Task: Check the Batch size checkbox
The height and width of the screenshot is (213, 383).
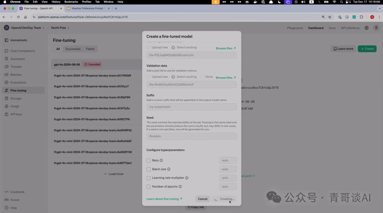Action: click(149, 169)
